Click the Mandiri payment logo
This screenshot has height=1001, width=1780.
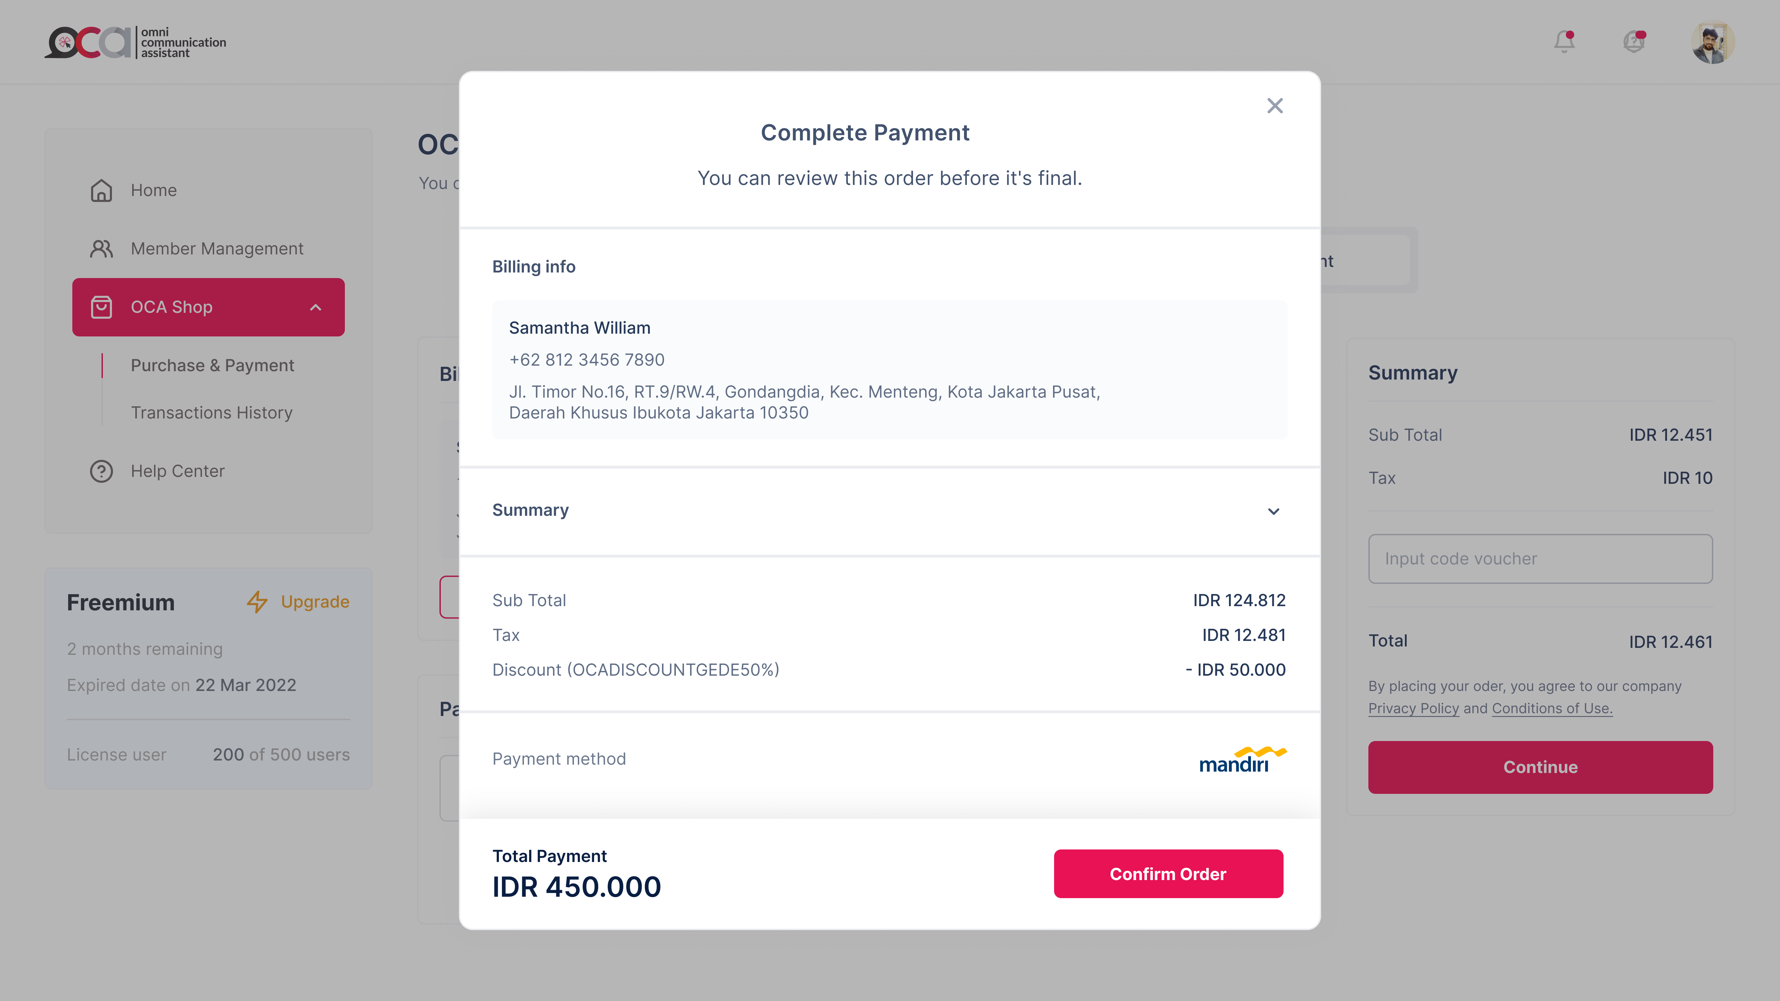pos(1242,759)
